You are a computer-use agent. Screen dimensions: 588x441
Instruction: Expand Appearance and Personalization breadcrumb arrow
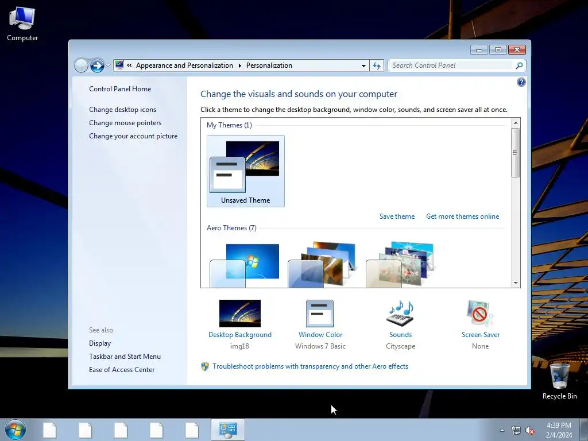pyautogui.click(x=239, y=65)
